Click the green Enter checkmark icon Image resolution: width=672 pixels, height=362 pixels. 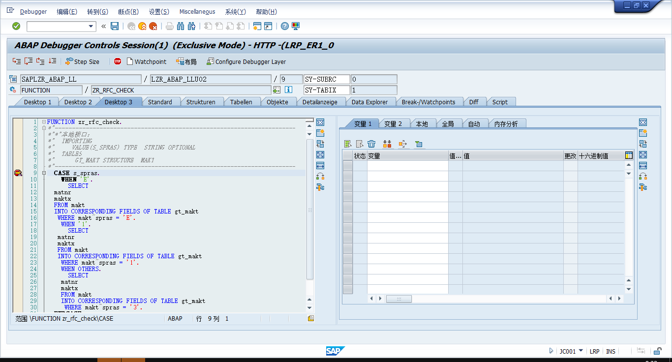point(16,26)
